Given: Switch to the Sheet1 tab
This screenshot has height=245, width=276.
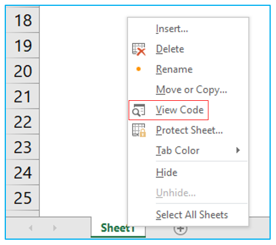Looking at the screenshot, I should pos(118,228).
